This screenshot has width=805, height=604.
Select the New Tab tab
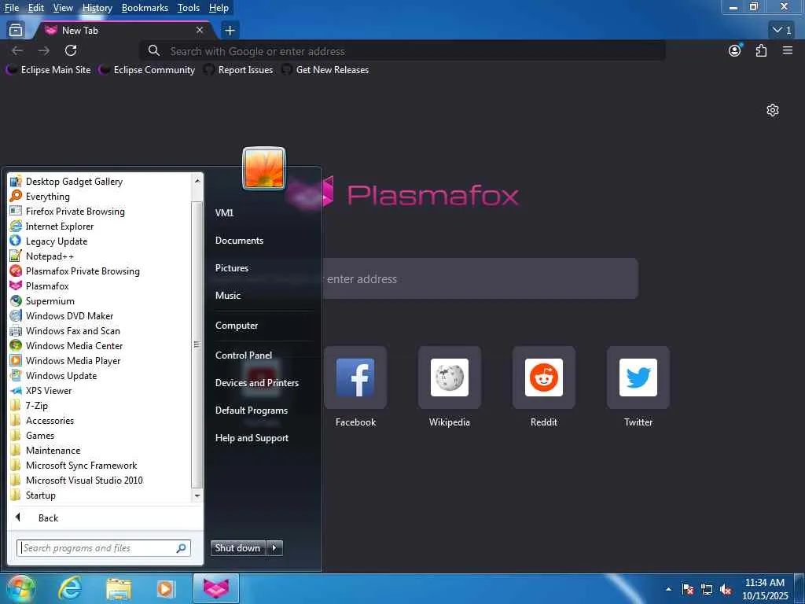123,31
